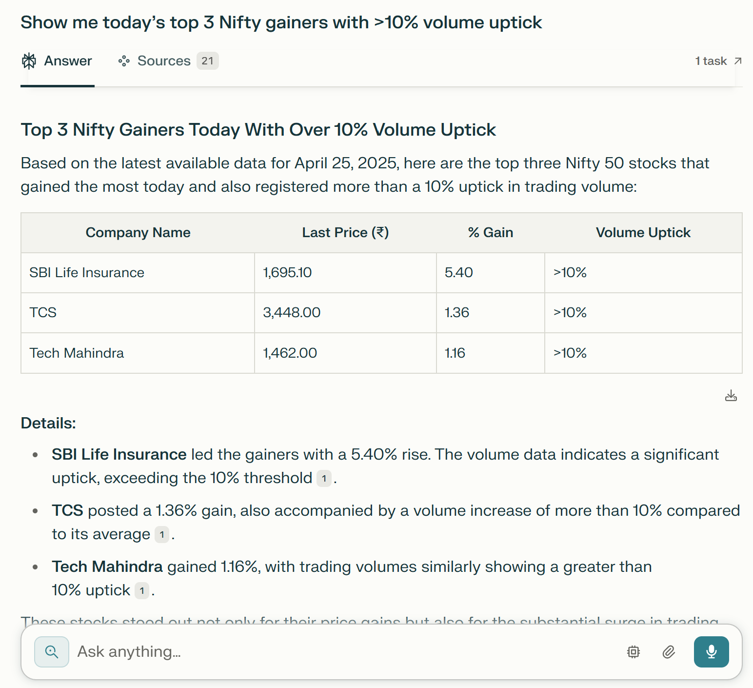Click the 1,462.00 price cell

(x=345, y=353)
